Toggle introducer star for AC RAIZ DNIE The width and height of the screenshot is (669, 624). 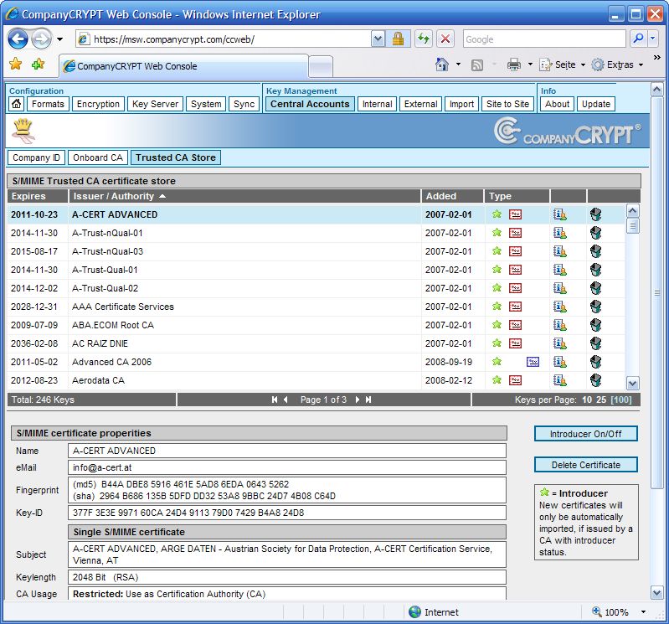tap(497, 343)
